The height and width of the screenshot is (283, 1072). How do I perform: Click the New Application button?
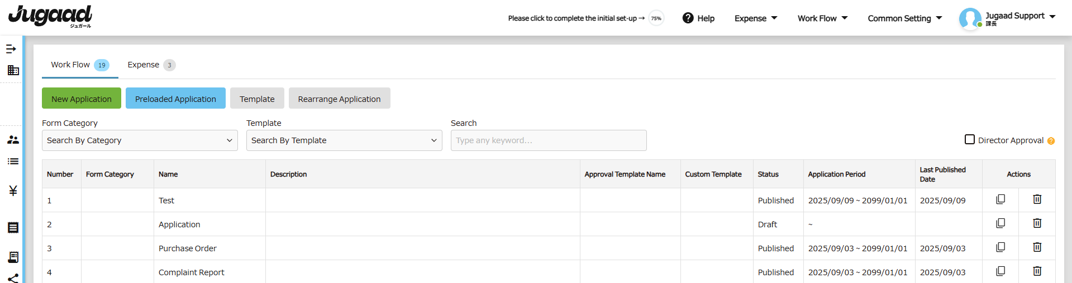82,99
